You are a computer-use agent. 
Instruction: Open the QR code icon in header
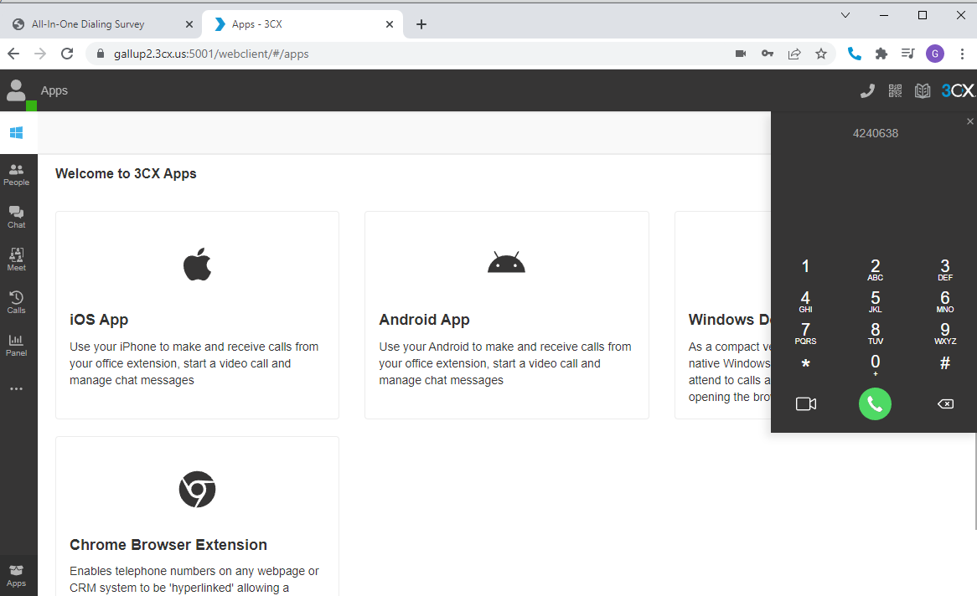click(895, 91)
